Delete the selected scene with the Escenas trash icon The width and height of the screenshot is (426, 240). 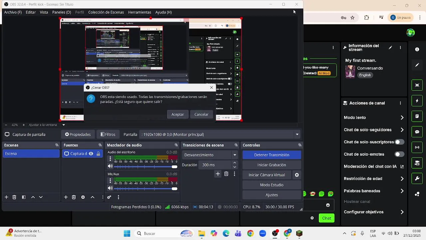[x=14, y=197]
